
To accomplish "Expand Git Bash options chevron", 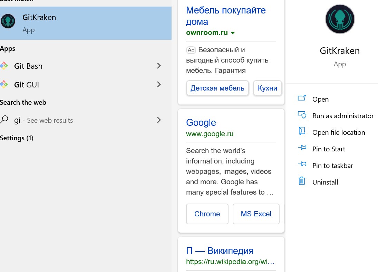I will [159, 66].
